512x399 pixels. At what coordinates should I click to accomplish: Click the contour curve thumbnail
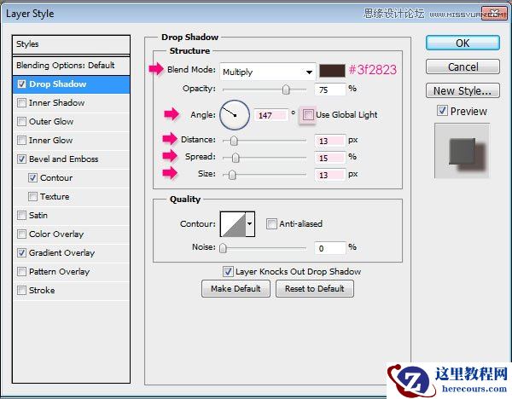coord(233,224)
